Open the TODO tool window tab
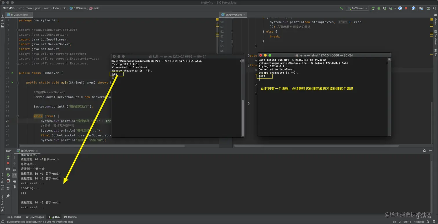438x224 pixels. click(x=14, y=217)
